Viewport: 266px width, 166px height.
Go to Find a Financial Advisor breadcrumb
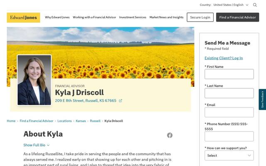tap(37, 121)
